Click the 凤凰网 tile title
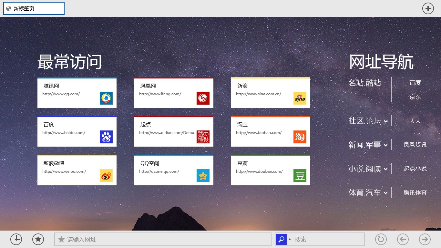 [x=148, y=86]
